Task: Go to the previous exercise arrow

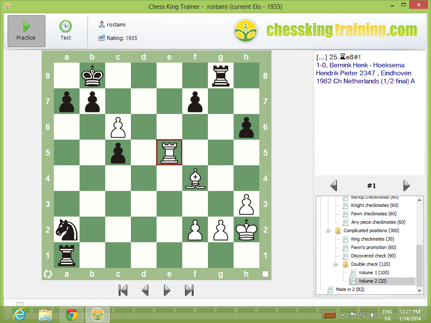Action: click(x=334, y=185)
